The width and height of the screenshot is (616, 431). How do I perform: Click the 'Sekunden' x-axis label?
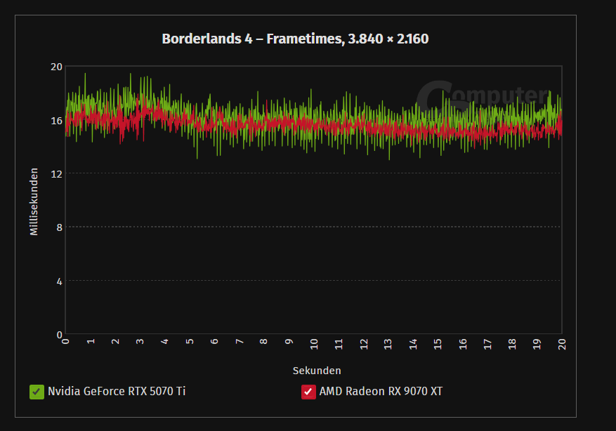click(x=317, y=371)
